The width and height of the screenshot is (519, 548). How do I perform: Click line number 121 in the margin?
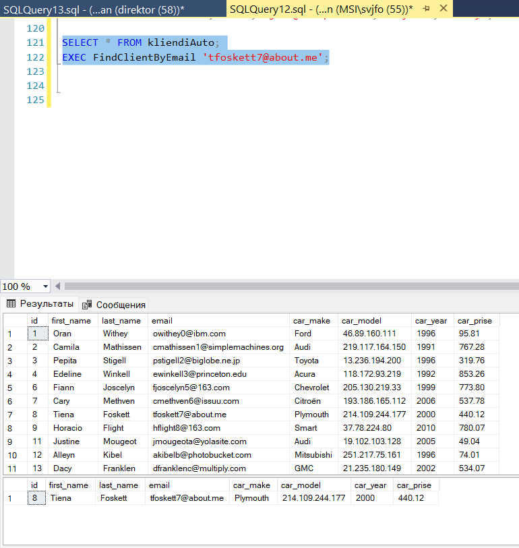(36, 42)
